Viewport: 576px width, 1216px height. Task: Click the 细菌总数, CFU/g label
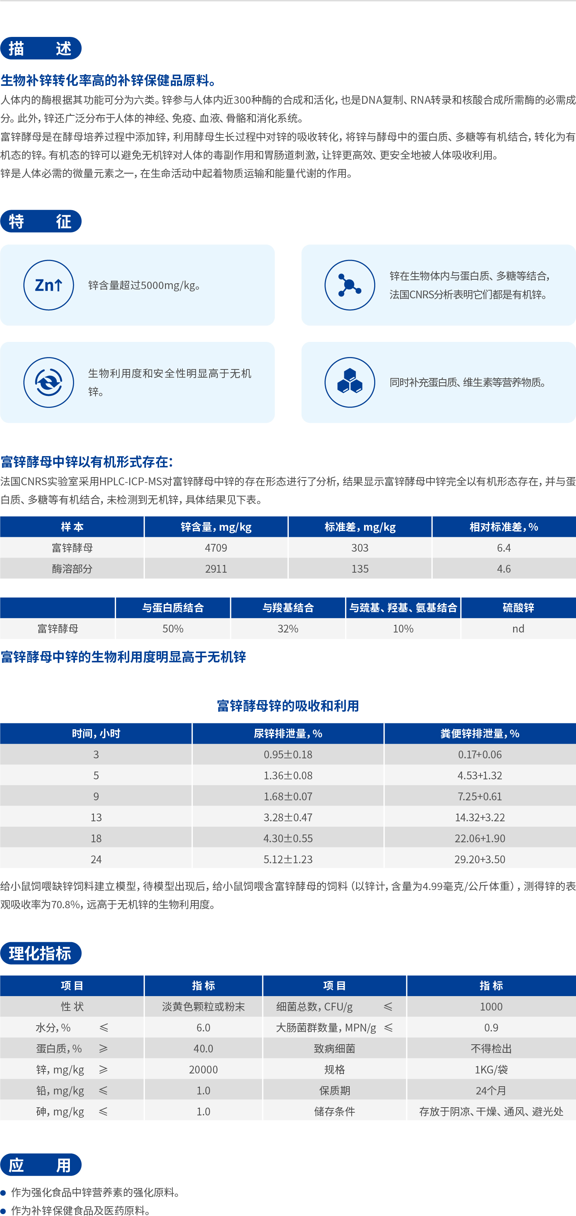pos(315,1007)
